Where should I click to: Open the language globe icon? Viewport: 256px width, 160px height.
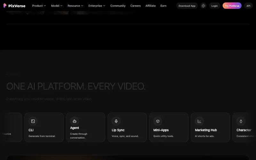click(x=203, y=6)
